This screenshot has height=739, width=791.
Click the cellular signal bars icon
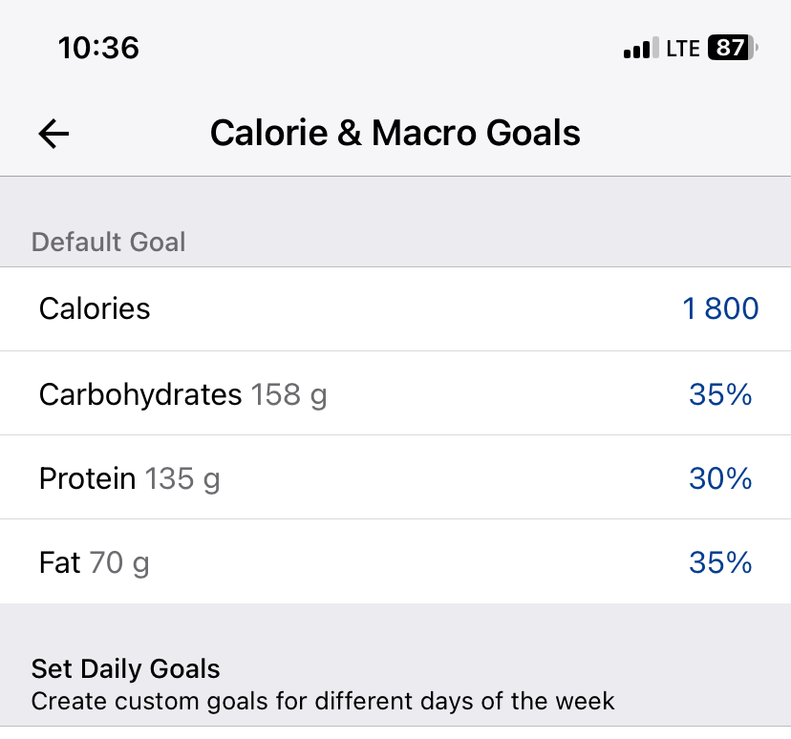pyautogui.click(x=640, y=48)
